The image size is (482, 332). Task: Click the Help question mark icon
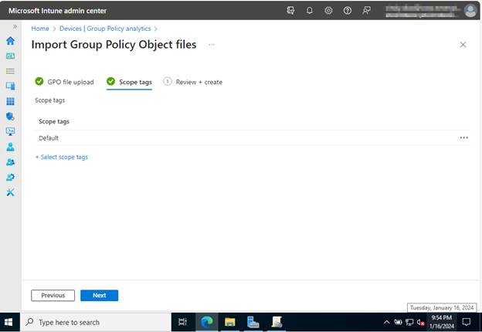point(347,11)
